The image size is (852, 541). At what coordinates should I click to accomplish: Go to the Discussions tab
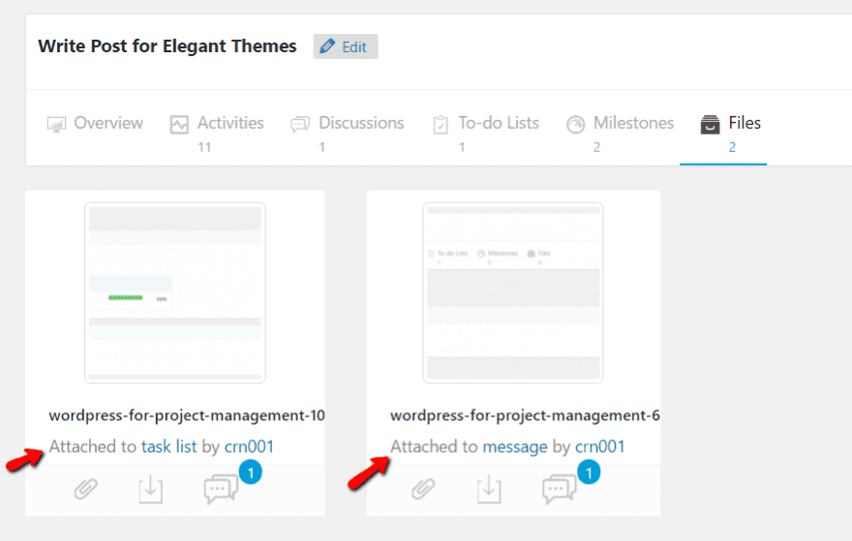(x=361, y=123)
